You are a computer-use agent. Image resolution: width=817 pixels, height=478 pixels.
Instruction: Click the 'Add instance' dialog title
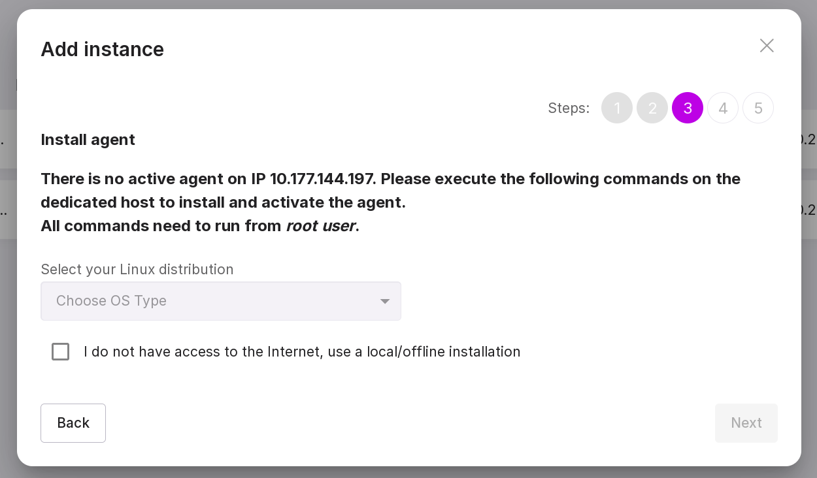pos(102,50)
